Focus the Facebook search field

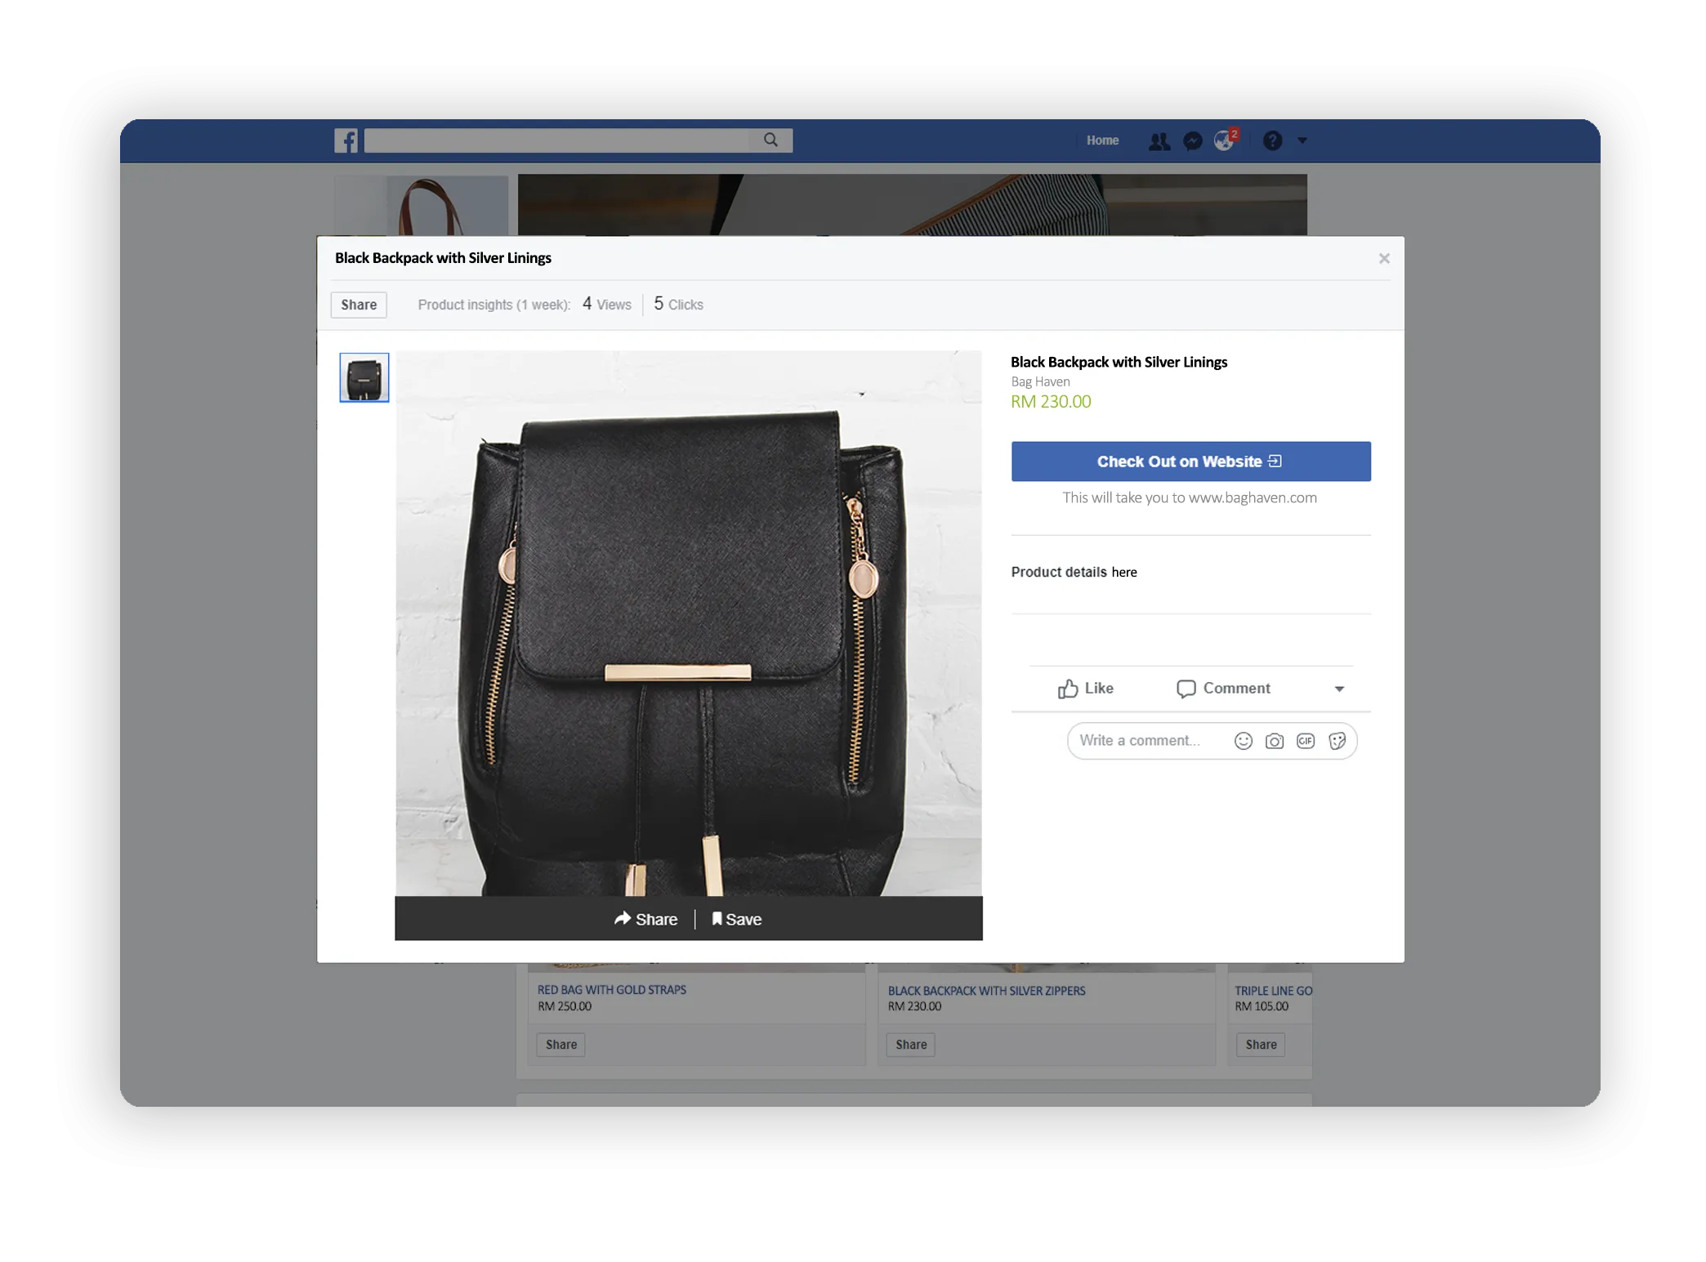click(x=557, y=140)
